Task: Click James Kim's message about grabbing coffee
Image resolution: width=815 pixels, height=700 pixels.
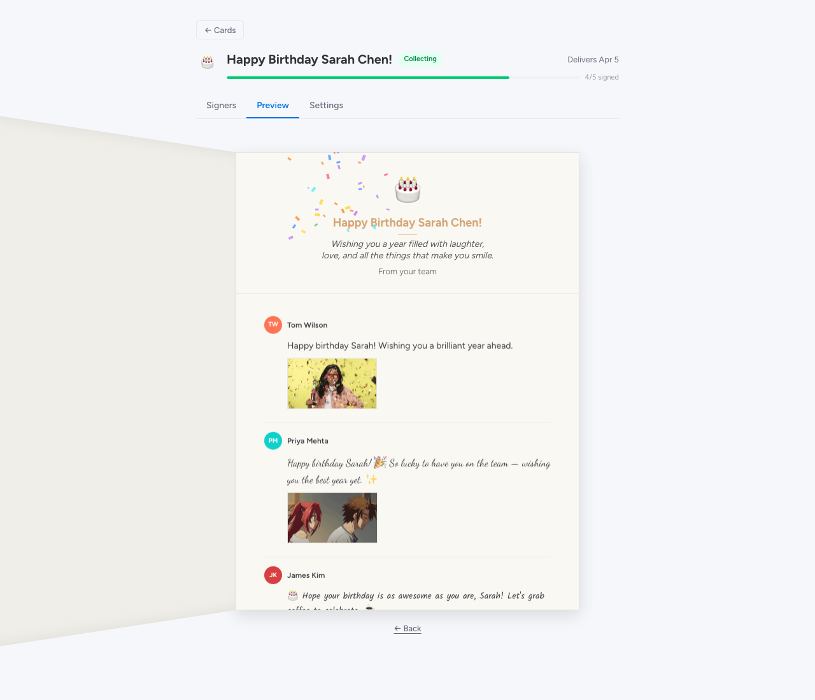Action: point(416,601)
